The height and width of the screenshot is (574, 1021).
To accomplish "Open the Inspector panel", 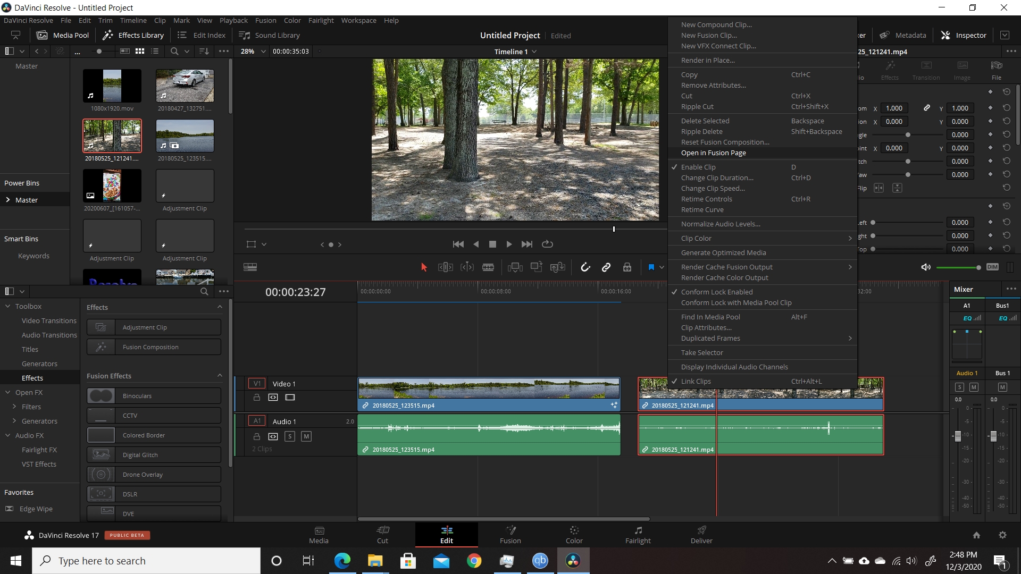I will [964, 35].
